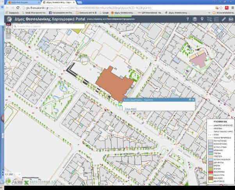This screenshot has width=235, height=190.
Task: Open the Google bookmark
Action: click(104, 13)
